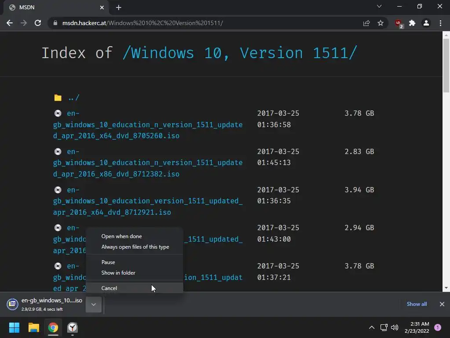Screen dimensions: 450x338
Task: Click the disc icon beside the 3.94 GB file
Action: point(58,190)
